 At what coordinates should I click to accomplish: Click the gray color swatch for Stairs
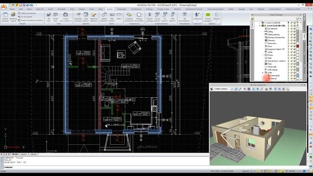point(298,64)
